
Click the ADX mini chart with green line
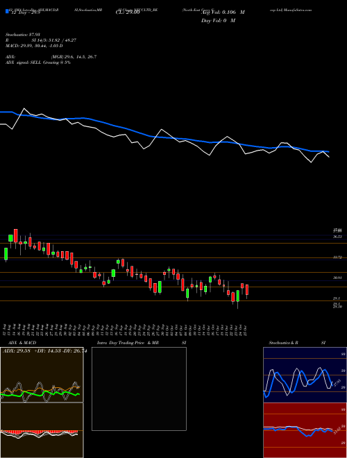42,375
